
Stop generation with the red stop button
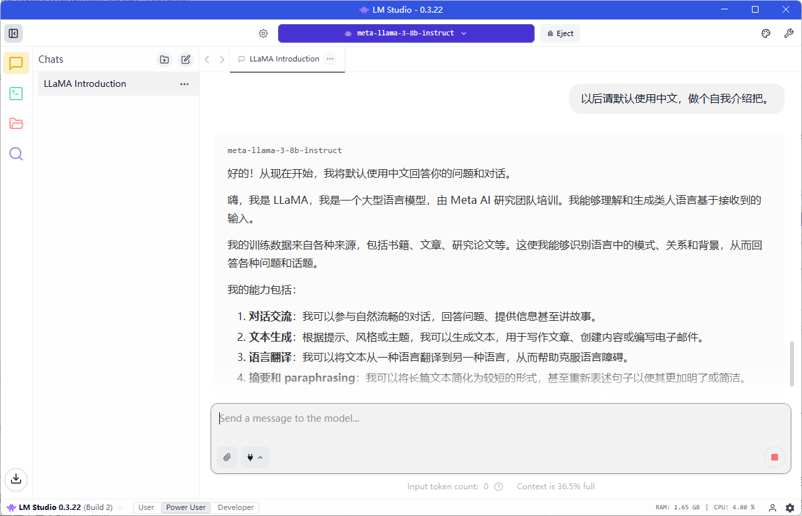(x=775, y=457)
